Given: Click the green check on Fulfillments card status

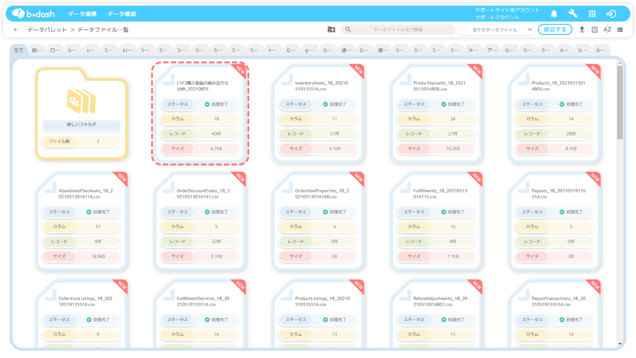Looking at the screenshot, I should coord(444,212).
